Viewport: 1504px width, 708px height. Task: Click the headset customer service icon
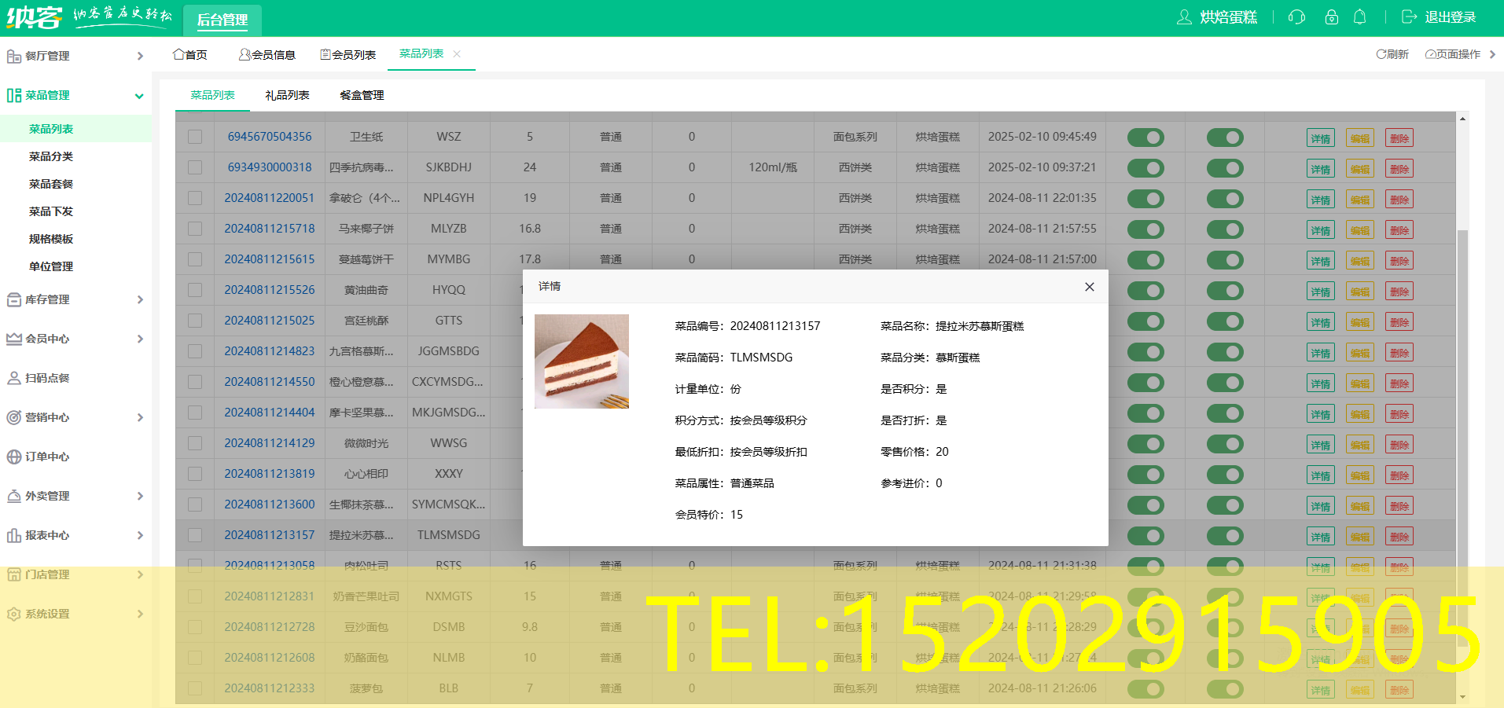pos(1296,17)
